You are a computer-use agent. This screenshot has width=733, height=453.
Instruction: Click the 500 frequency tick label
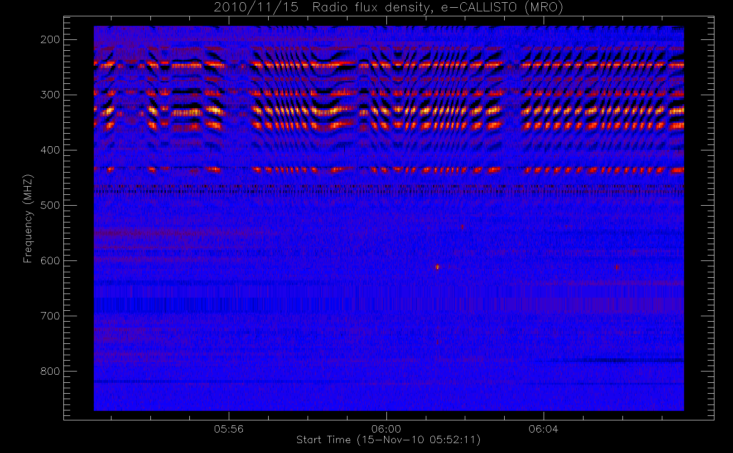50,205
